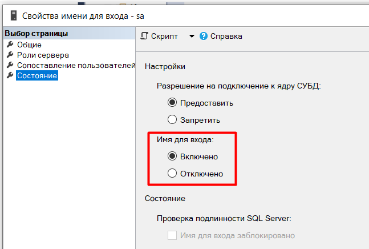Click the wrench icon beside Состояние
369x249 pixels.
(x=10, y=76)
